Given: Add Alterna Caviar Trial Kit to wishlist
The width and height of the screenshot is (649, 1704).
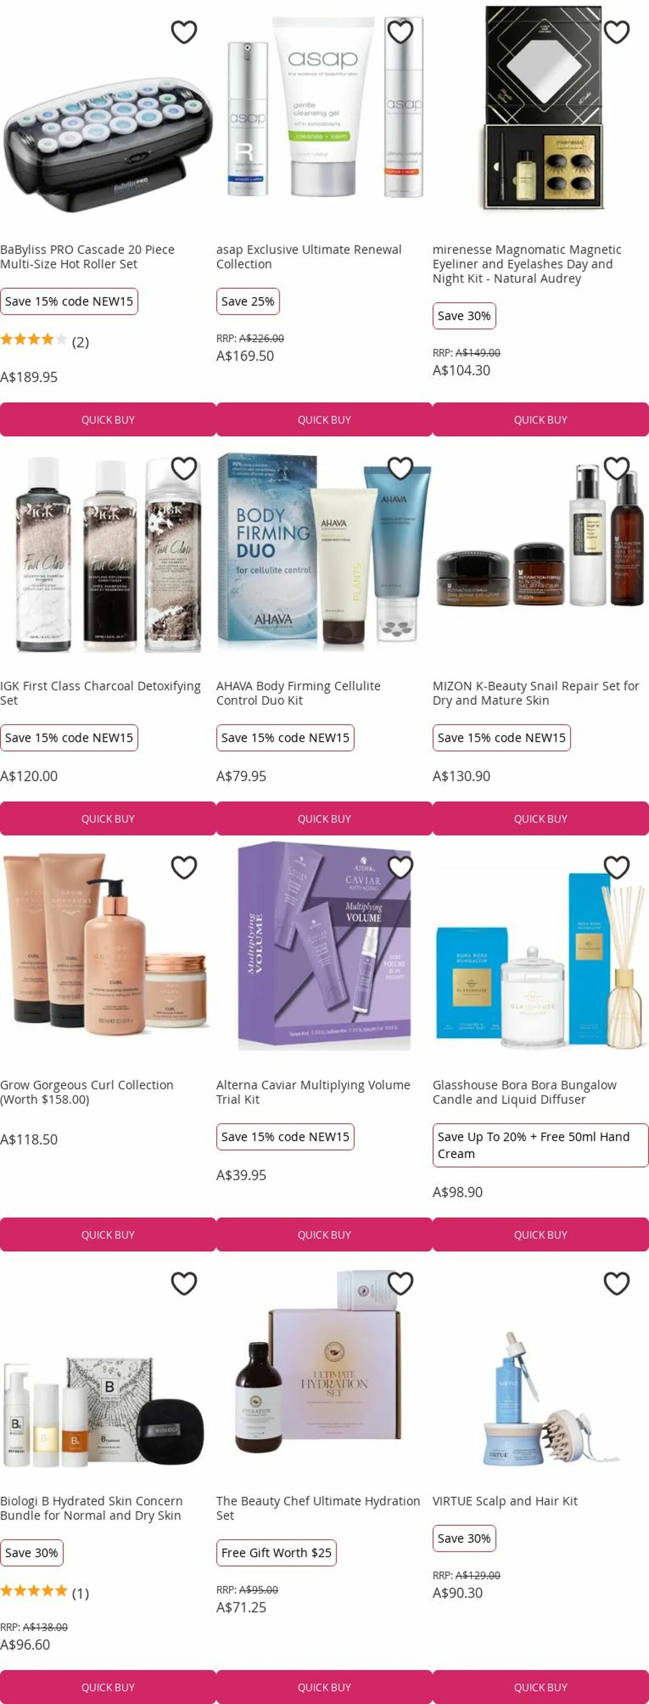Looking at the screenshot, I should click(x=400, y=867).
